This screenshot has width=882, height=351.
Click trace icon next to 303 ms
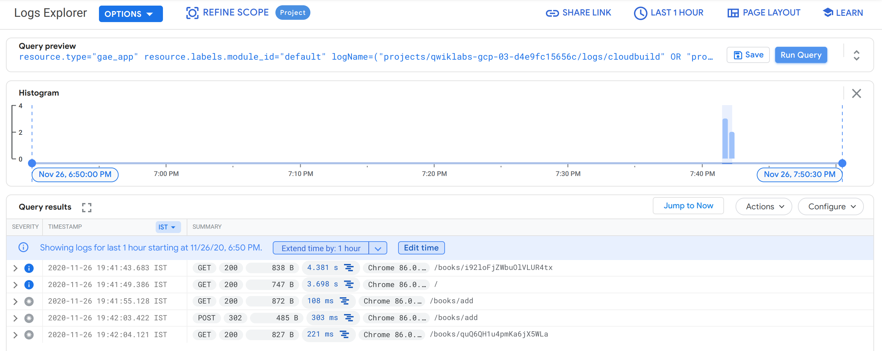pos(349,317)
